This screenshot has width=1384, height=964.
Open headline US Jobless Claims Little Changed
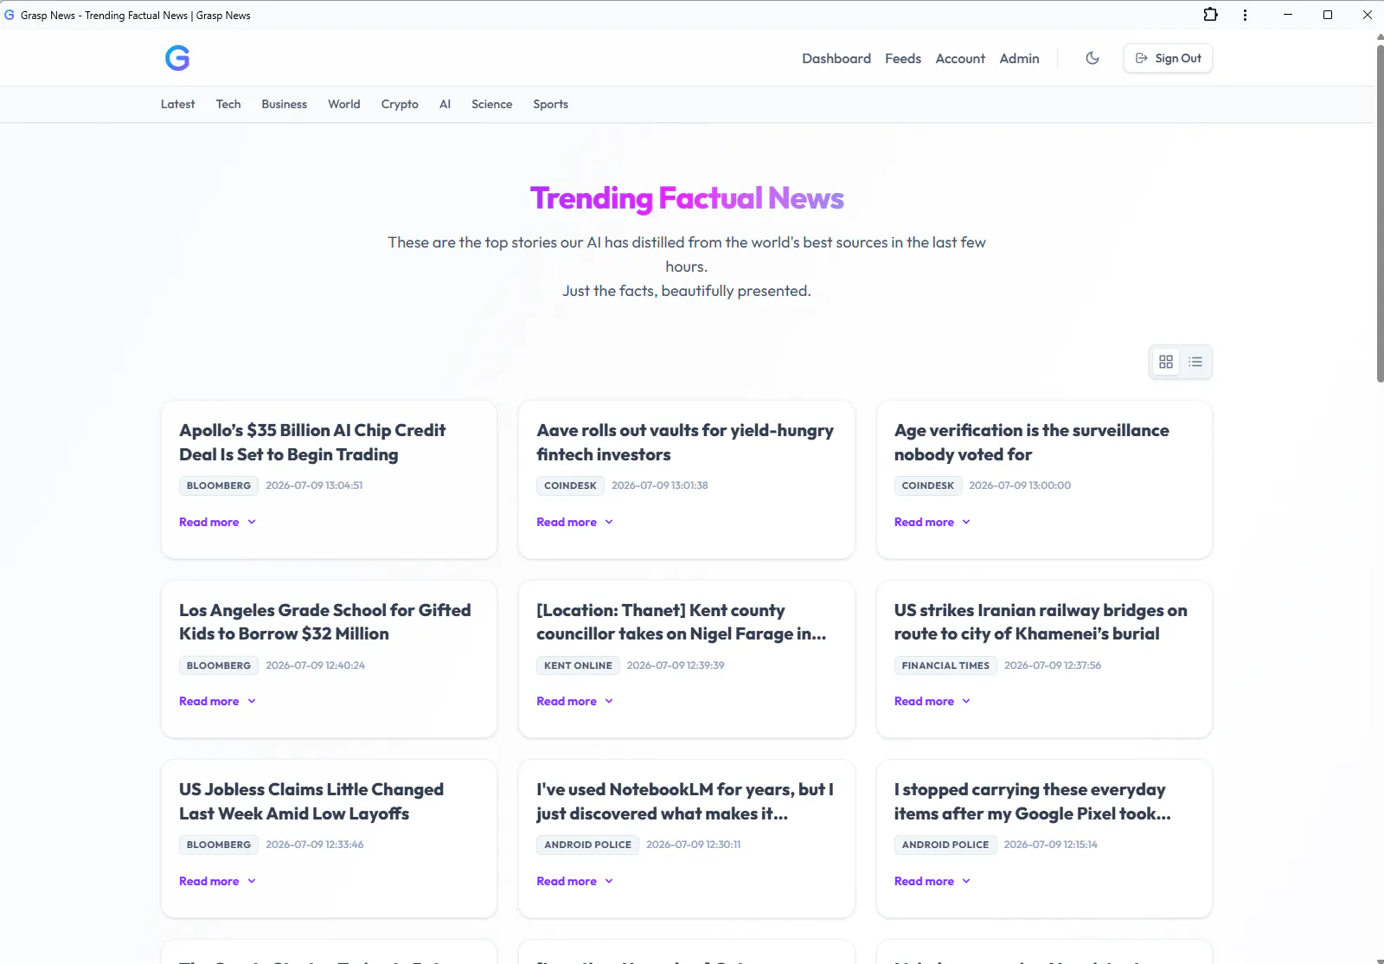tap(311, 801)
